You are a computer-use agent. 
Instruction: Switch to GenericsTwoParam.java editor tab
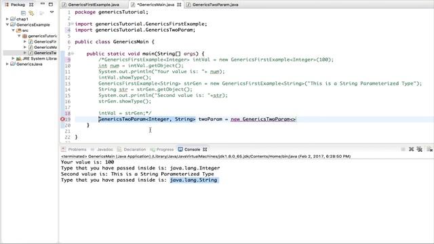click(x=215, y=5)
